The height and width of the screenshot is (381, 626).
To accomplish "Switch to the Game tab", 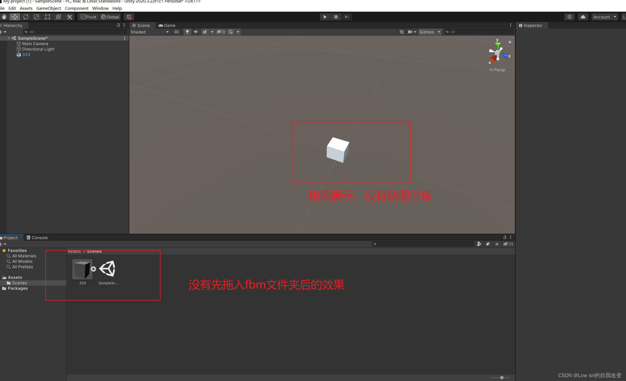I will 167,25.
